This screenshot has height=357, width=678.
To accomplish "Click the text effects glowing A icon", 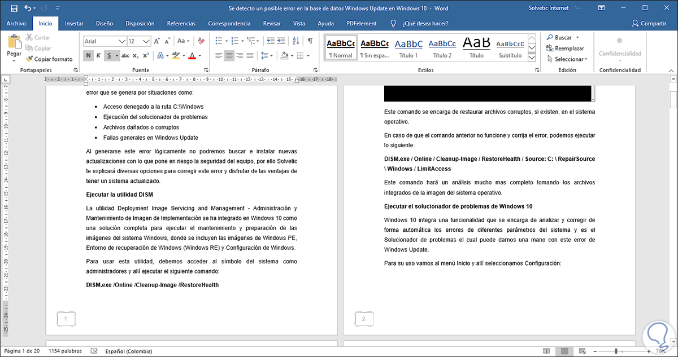I will pos(160,55).
